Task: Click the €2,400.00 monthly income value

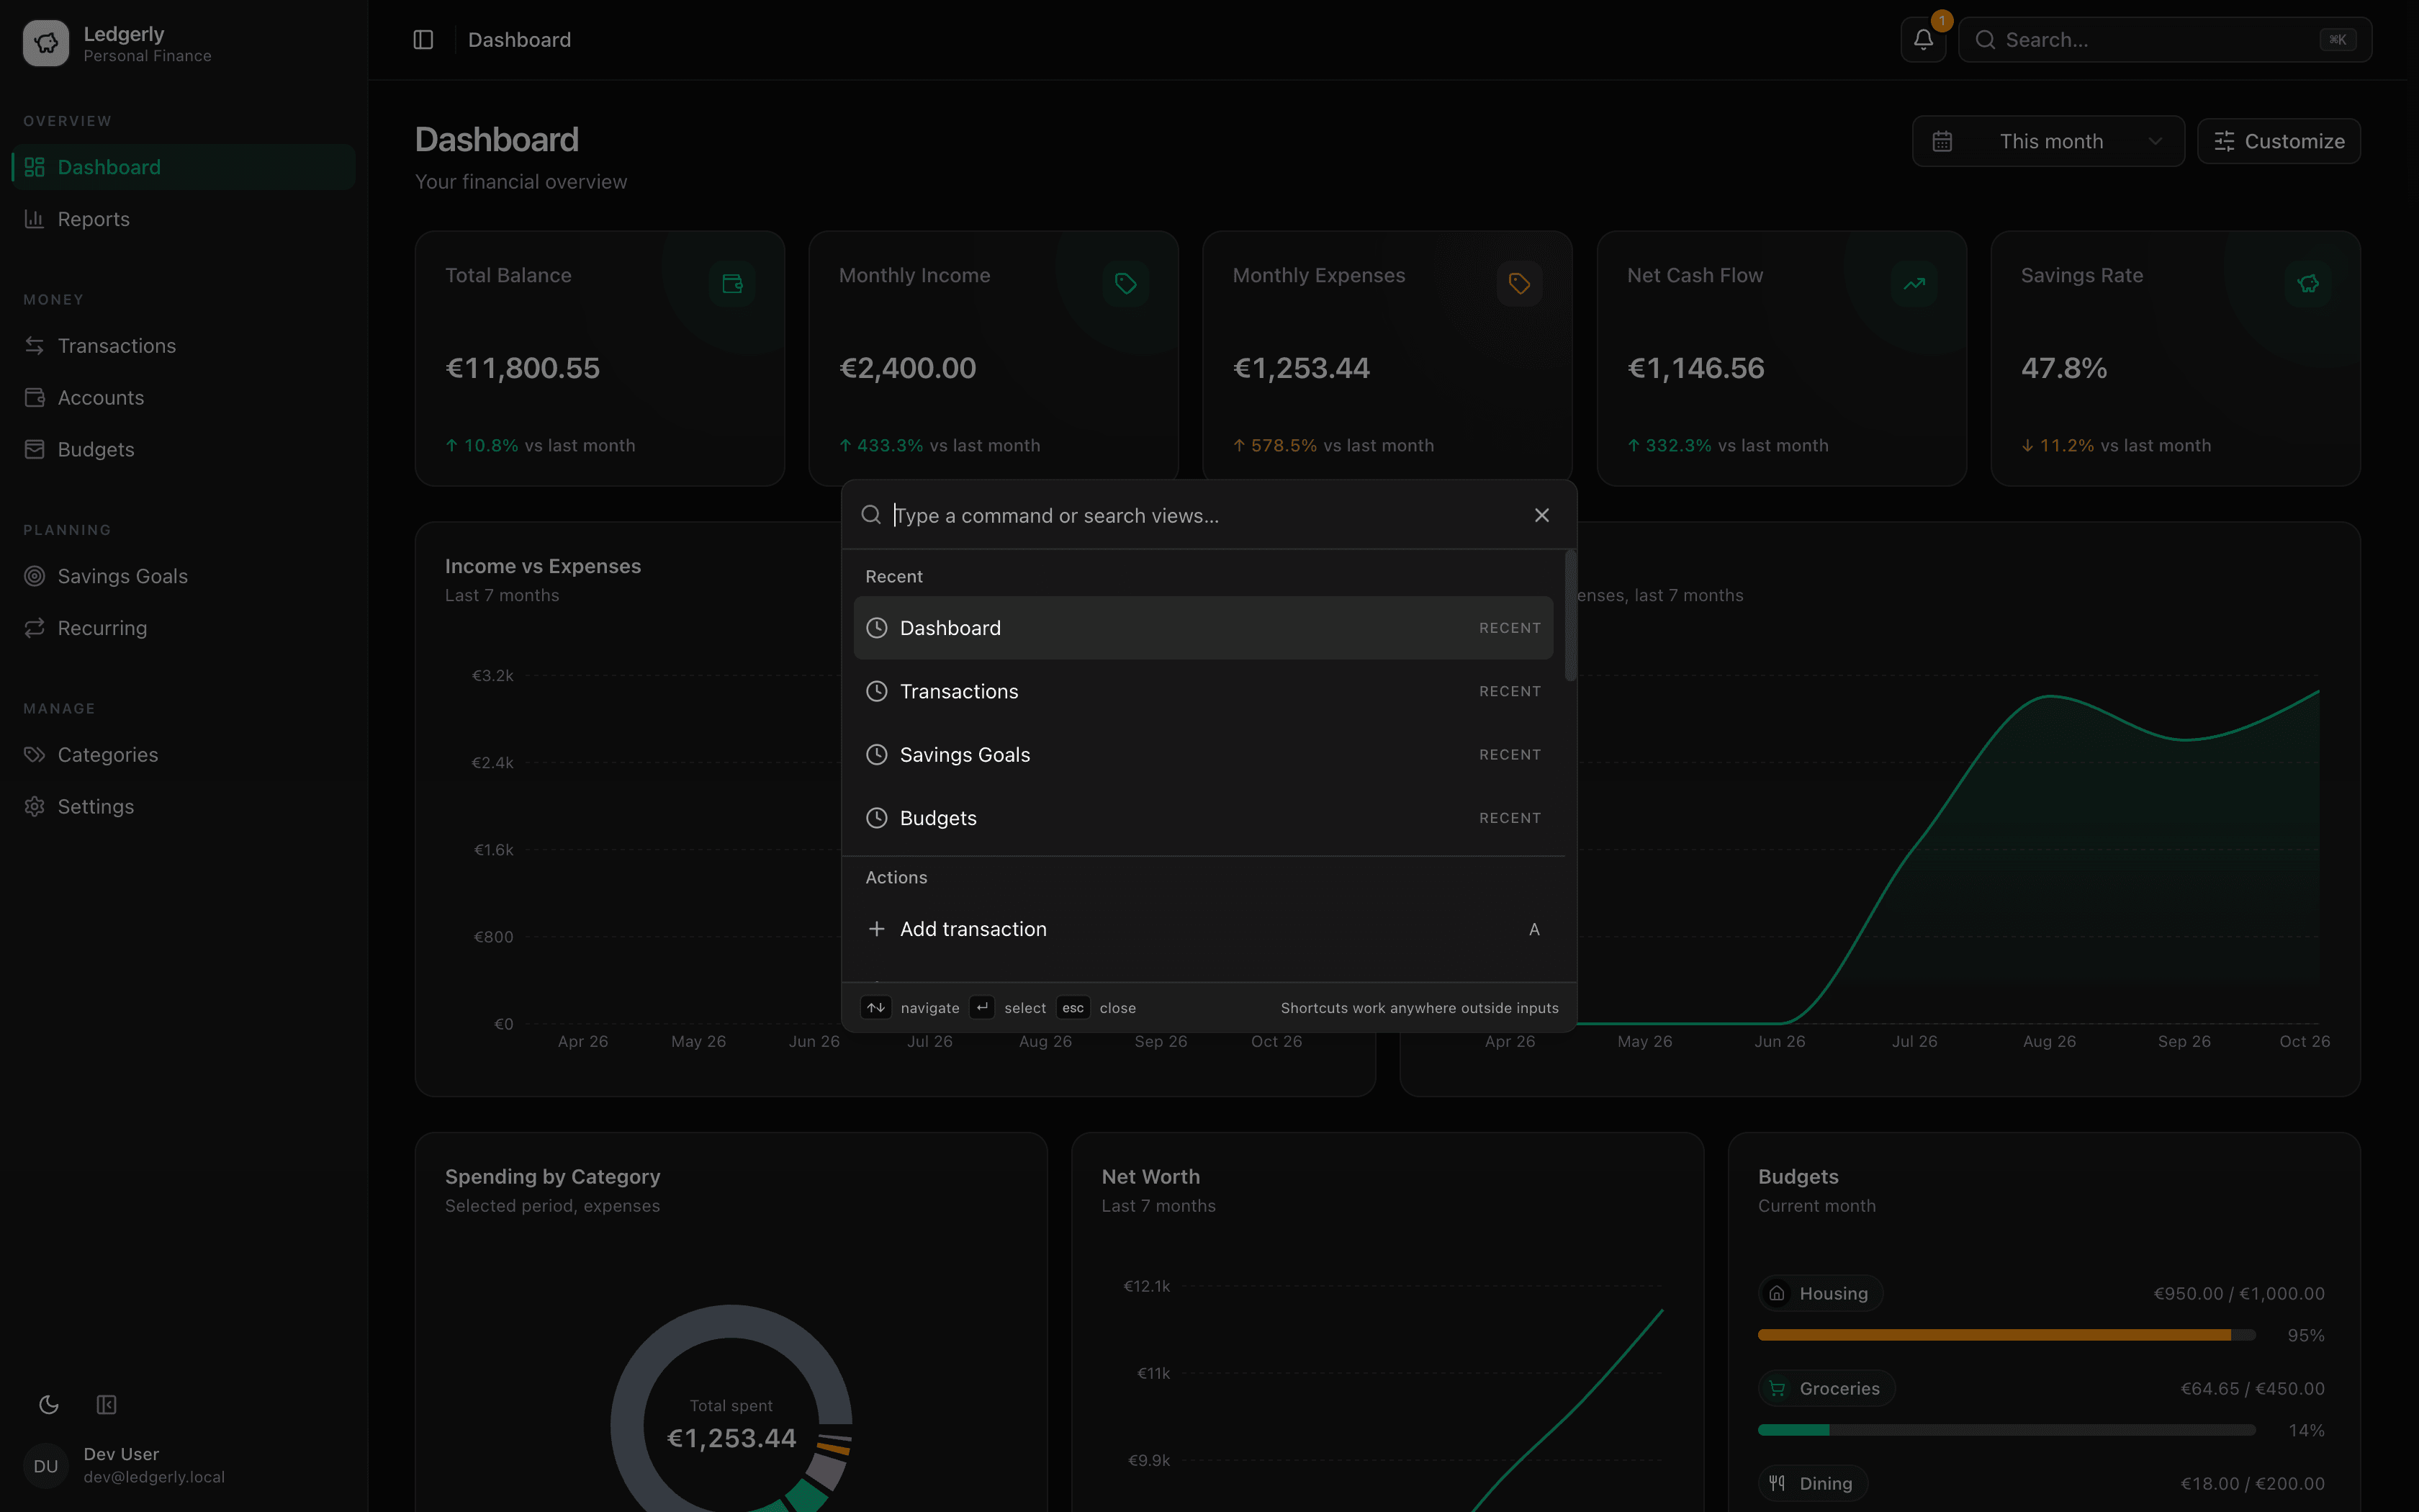Action: click(908, 368)
